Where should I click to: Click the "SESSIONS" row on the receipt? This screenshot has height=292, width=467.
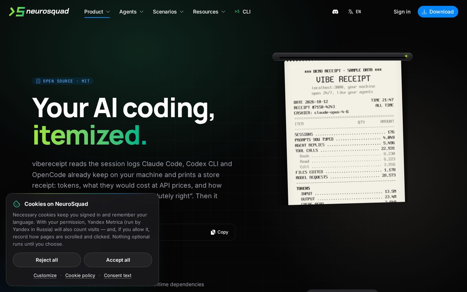(x=344, y=133)
